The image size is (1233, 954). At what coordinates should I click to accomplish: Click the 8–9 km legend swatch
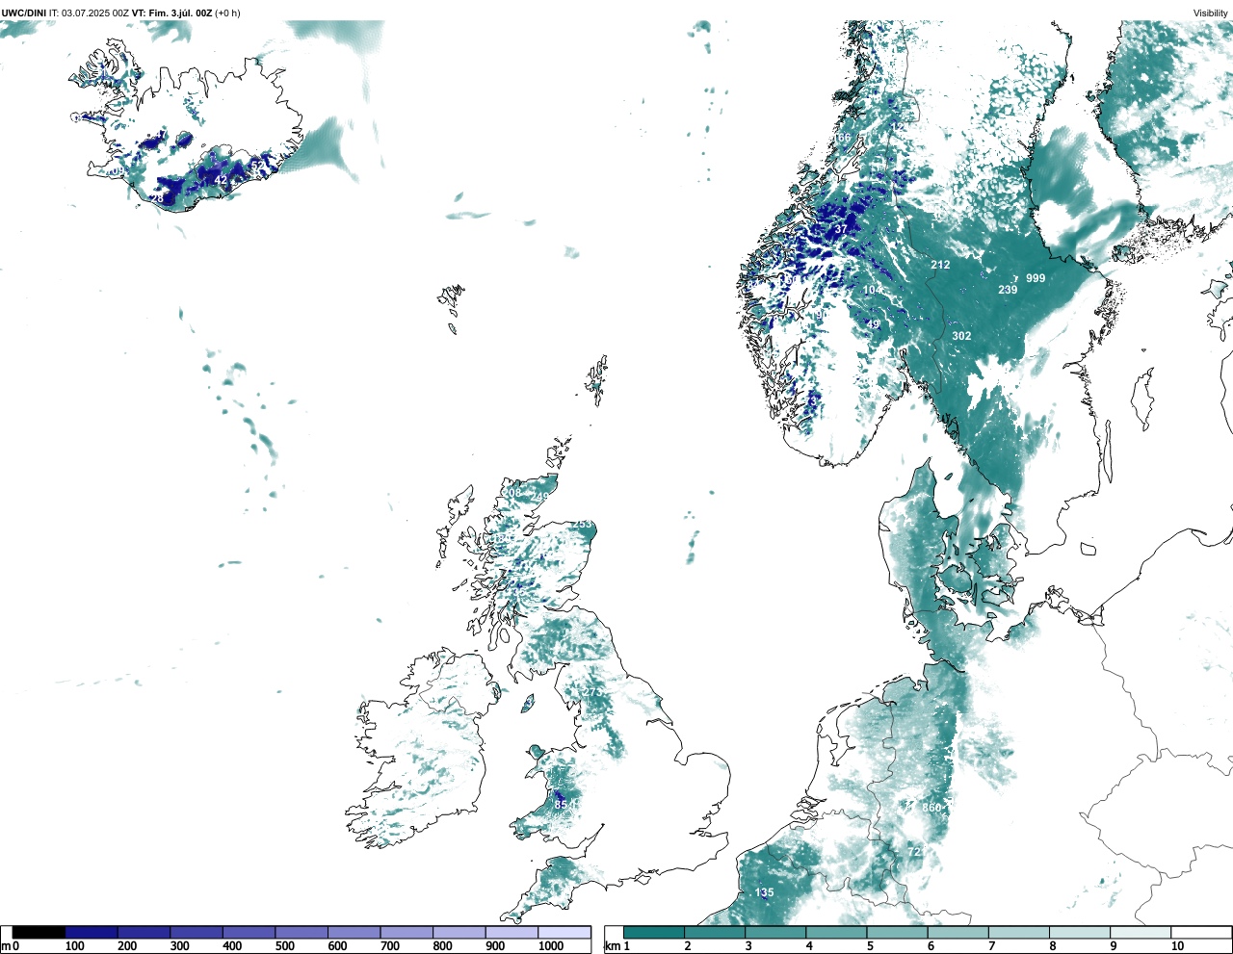click(1079, 933)
